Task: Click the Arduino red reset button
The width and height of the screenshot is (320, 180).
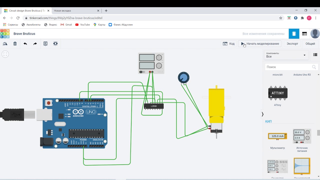Action: coord(49,103)
